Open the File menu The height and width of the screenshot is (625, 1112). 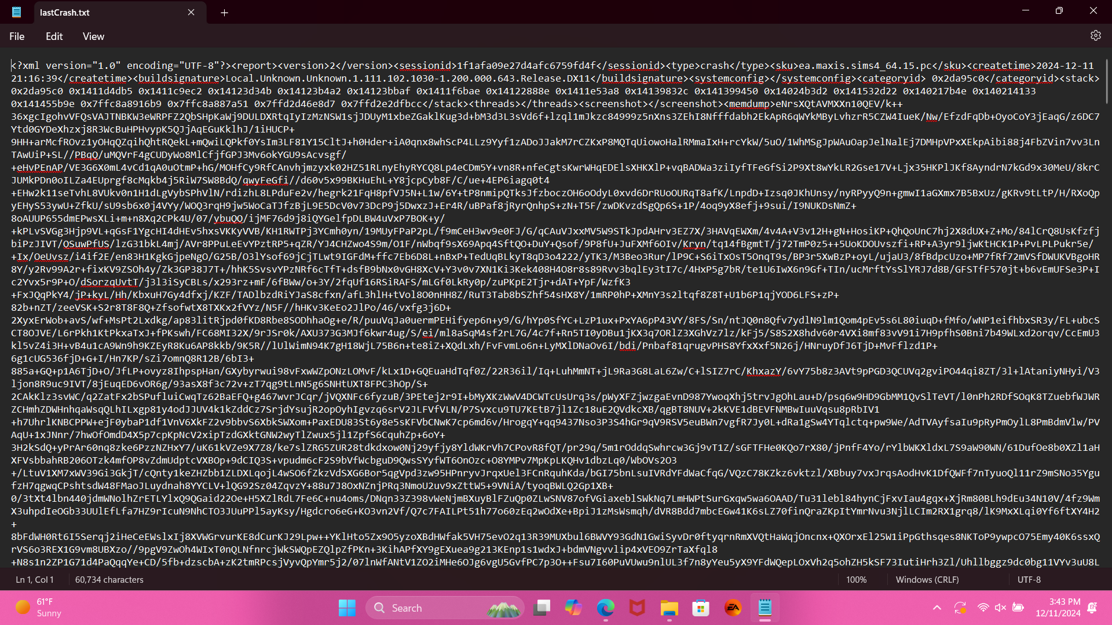(17, 36)
